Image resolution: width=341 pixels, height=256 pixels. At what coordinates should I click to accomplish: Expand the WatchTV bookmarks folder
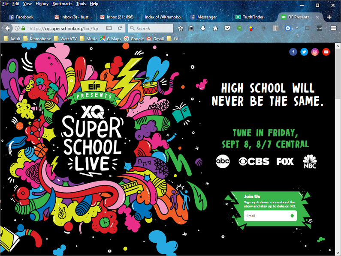[x=66, y=39]
